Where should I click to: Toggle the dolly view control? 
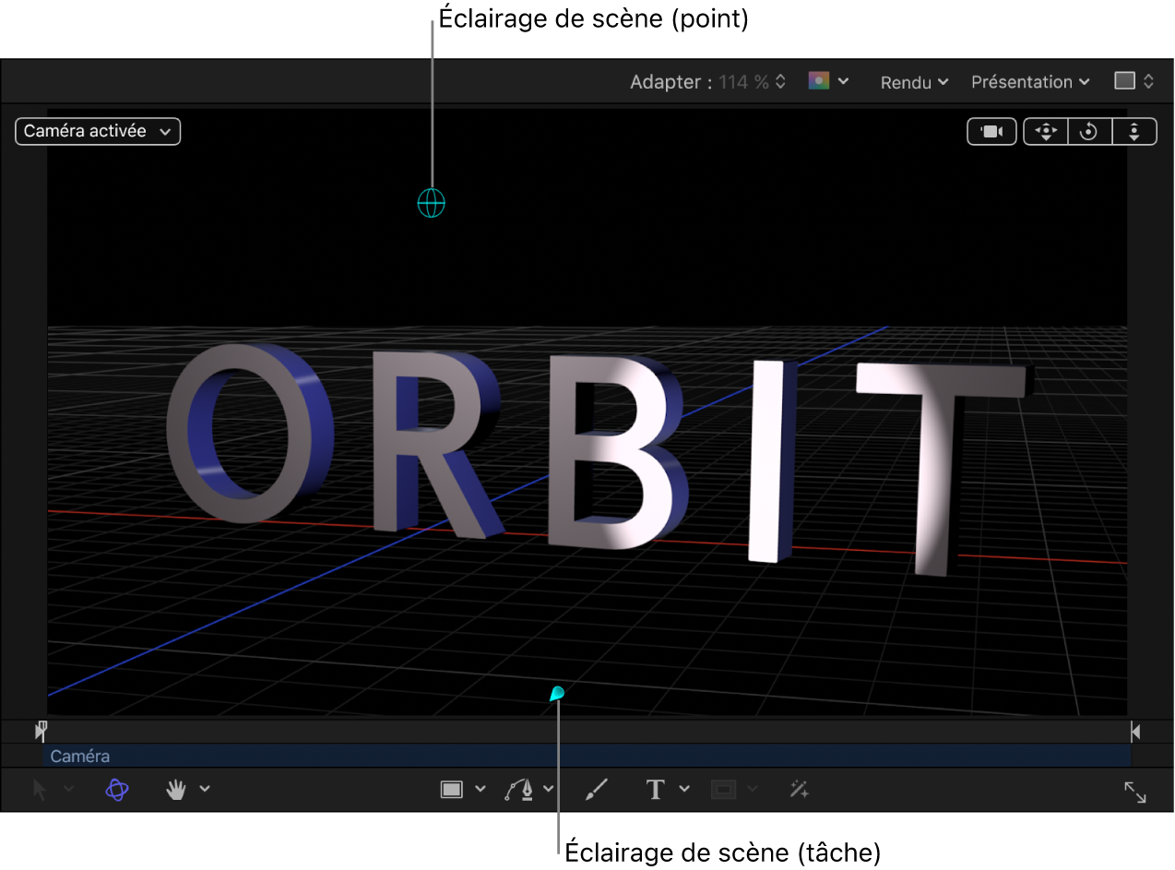pyautogui.click(x=1134, y=131)
